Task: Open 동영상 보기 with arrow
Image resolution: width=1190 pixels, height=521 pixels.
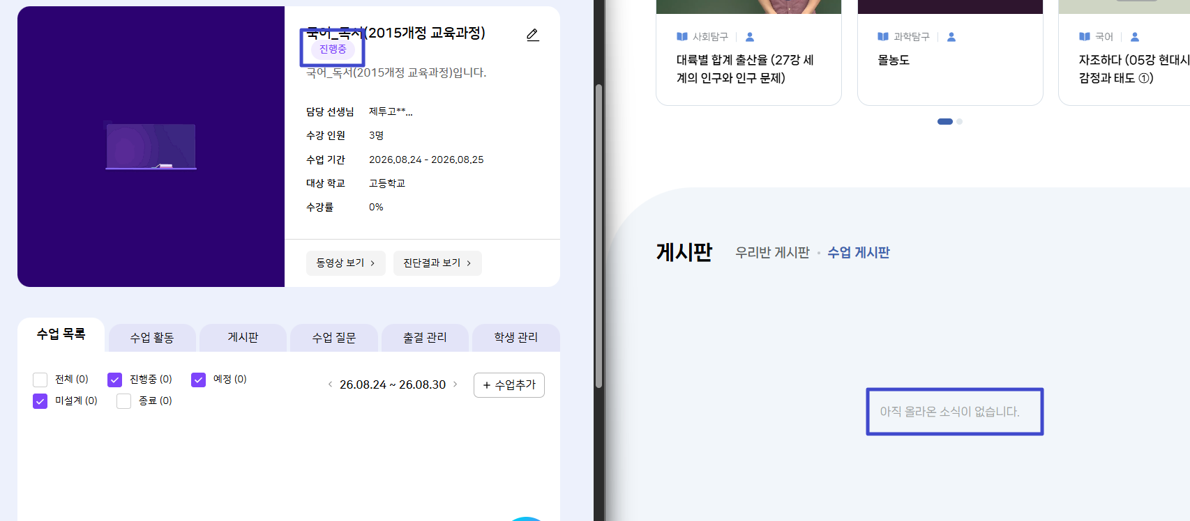Action: [346, 263]
